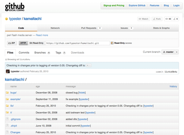Click the Login link

point(176,6)
